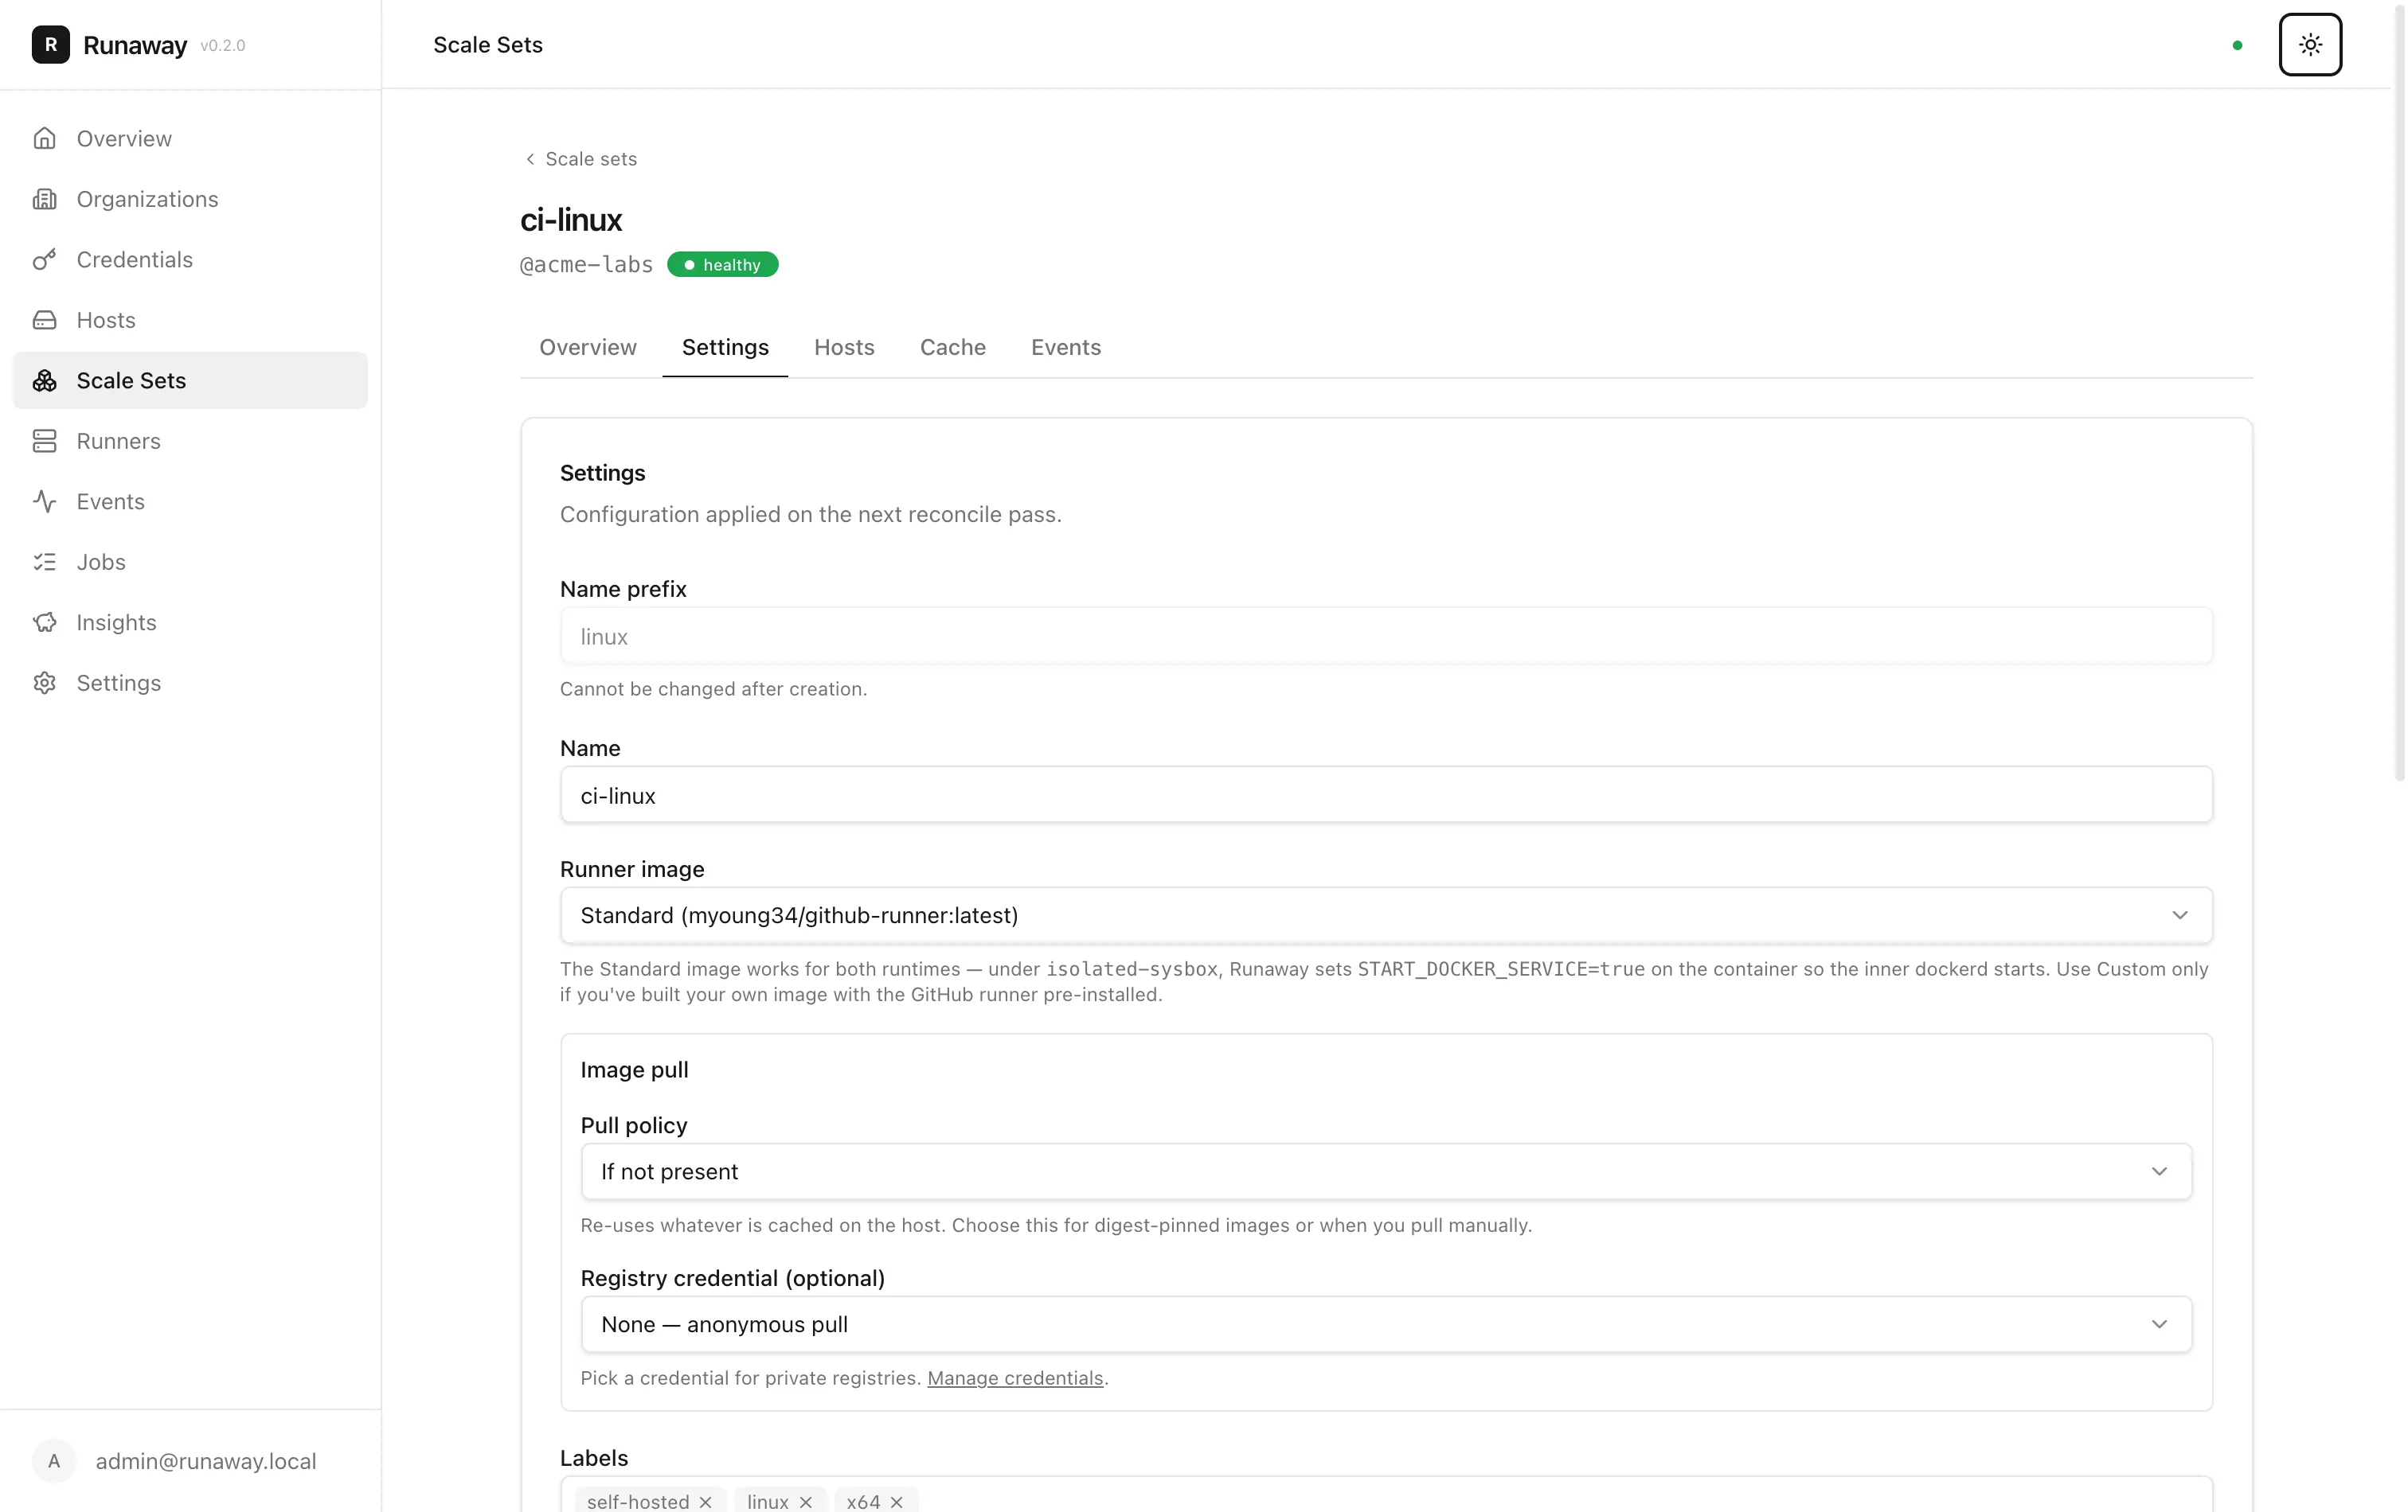2408x1512 pixels.
Task: Switch to the Cache tab
Action: click(x=952, y=347)
